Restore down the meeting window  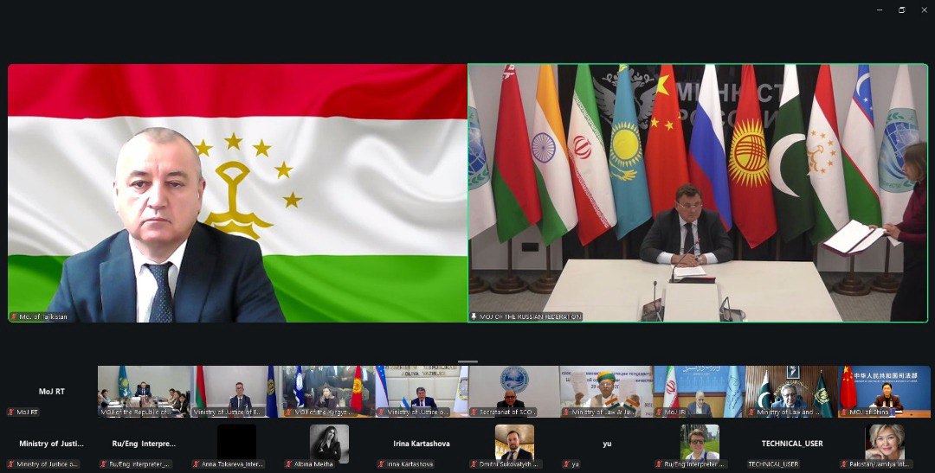point(901,10)
